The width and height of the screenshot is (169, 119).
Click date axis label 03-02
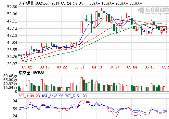tap(27, 67)
